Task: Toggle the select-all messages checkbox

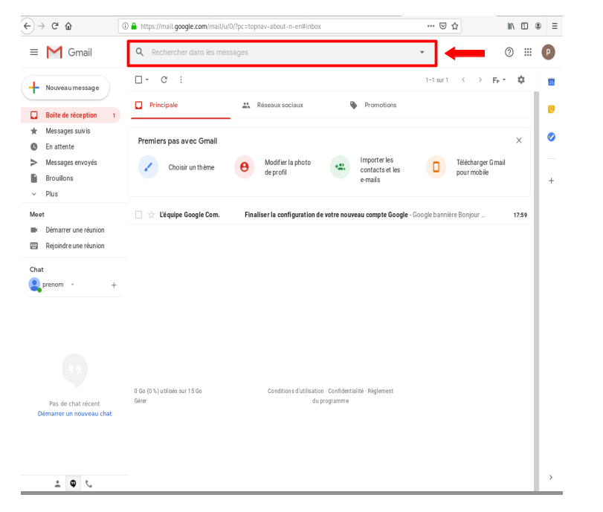Action: click(x=138, y=80)
